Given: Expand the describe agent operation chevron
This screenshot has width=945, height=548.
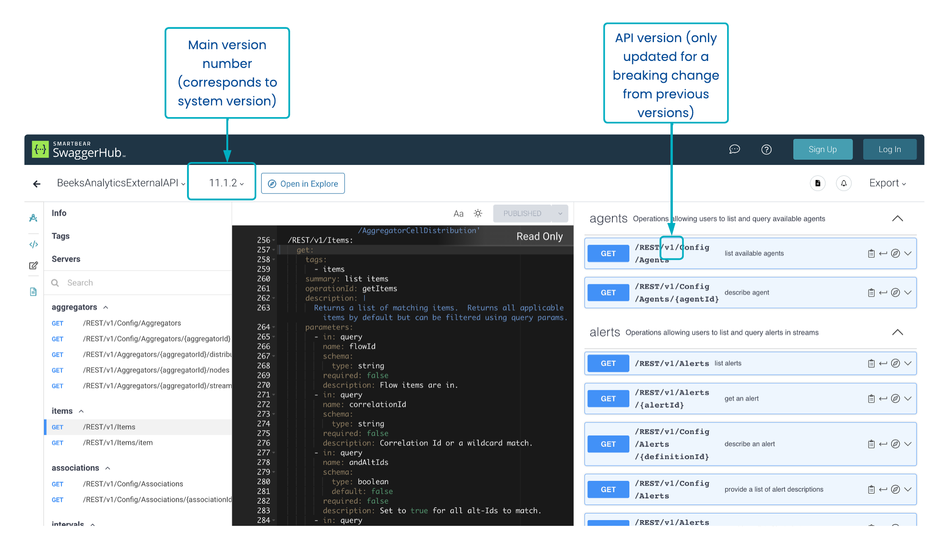Looking at the screenshot, I should pos(908,292).
